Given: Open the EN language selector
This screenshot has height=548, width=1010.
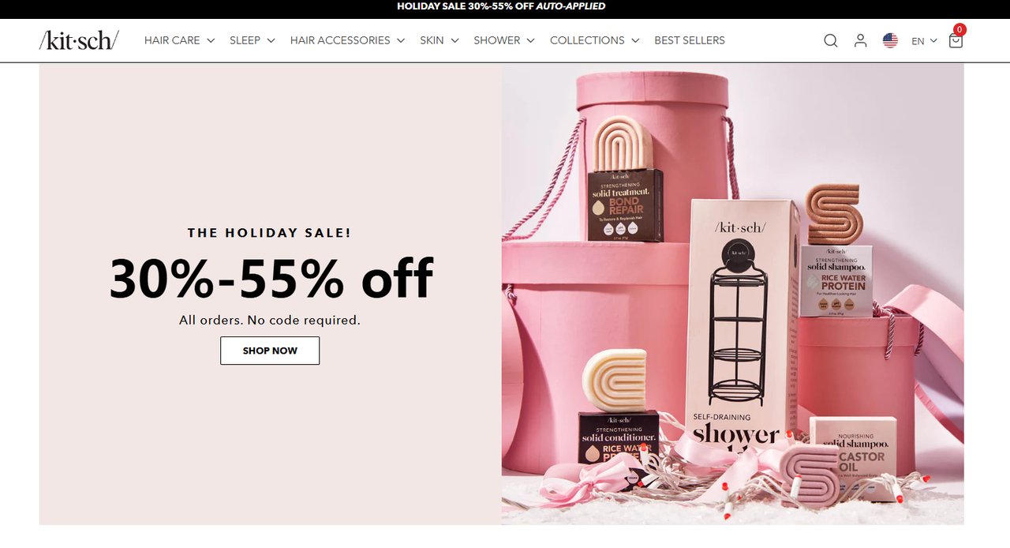Looking at the screenshot, I should point(924,41).
